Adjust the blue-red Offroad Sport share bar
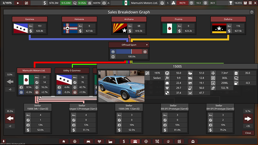Viewport: 258px width, 145px height. [x=129, y=52]
